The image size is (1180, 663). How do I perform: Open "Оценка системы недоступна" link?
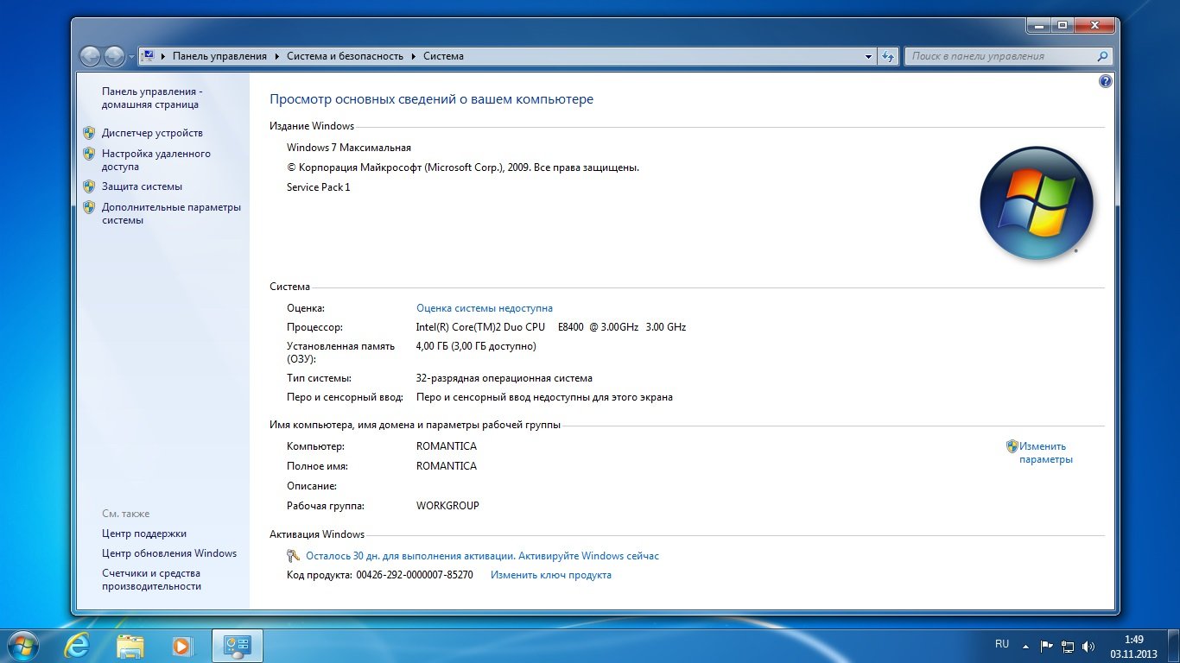[x=485, y=308]
